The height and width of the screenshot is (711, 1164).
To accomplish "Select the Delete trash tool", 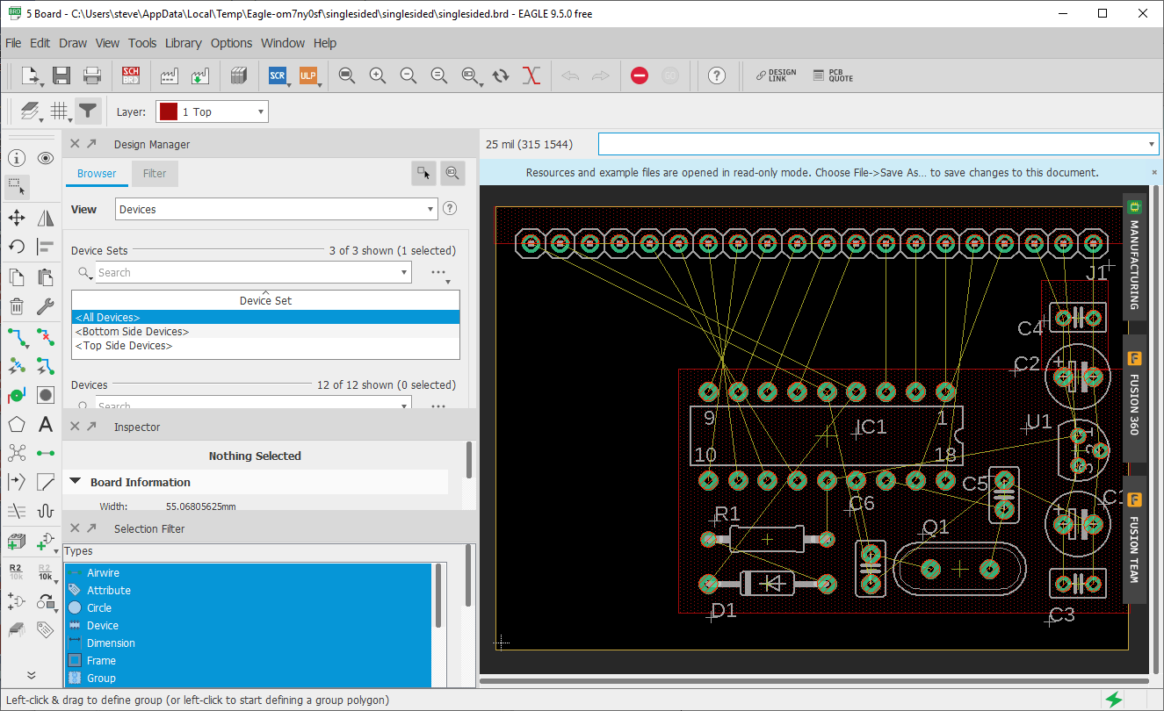I will pyautogui.click(x=17, y=306).
